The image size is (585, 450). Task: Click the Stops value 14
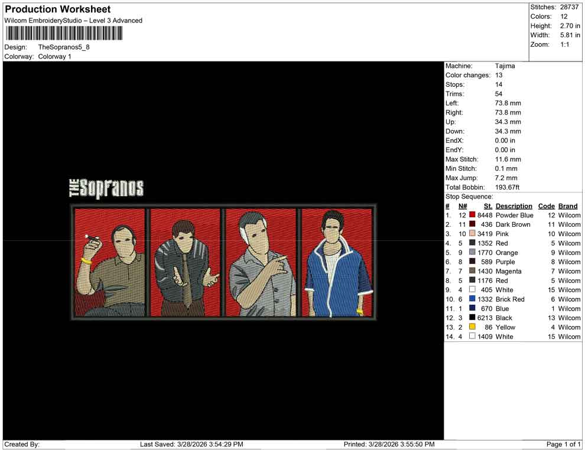point(499,84)
